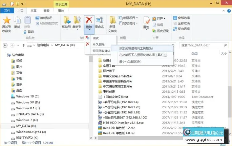Image resolution: width=232 pixels, height=146 pixels.
Task: Click the 属性 properties icon
Action: 146,20
